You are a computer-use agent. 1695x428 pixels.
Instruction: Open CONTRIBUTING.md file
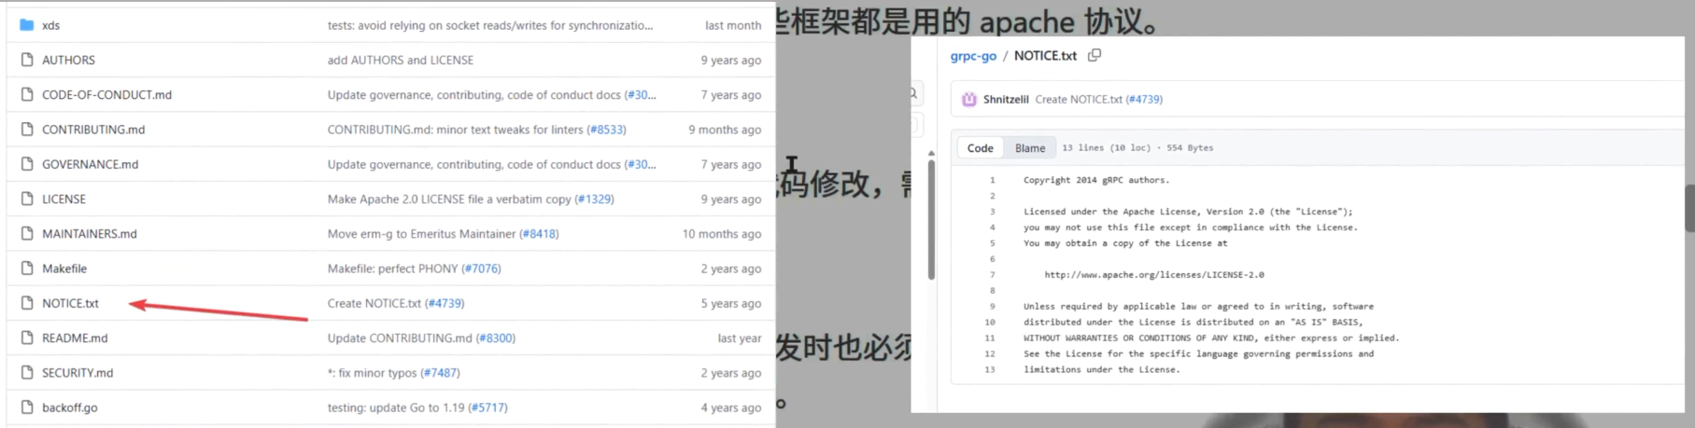tap(93, 129)
